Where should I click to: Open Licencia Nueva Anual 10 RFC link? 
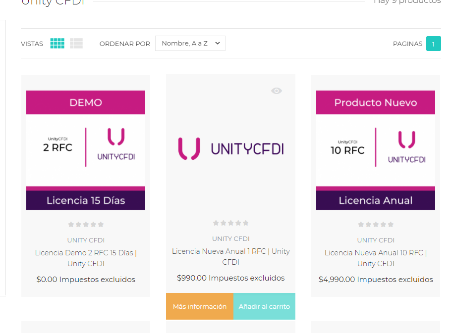pyautogui.click(x=376, y=258)
